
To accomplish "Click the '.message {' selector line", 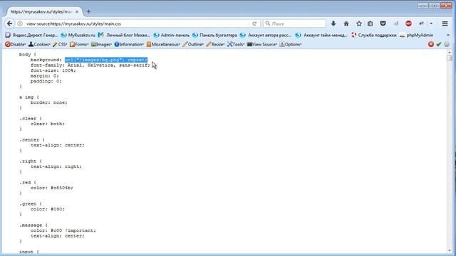I will (x=33, y=225).
